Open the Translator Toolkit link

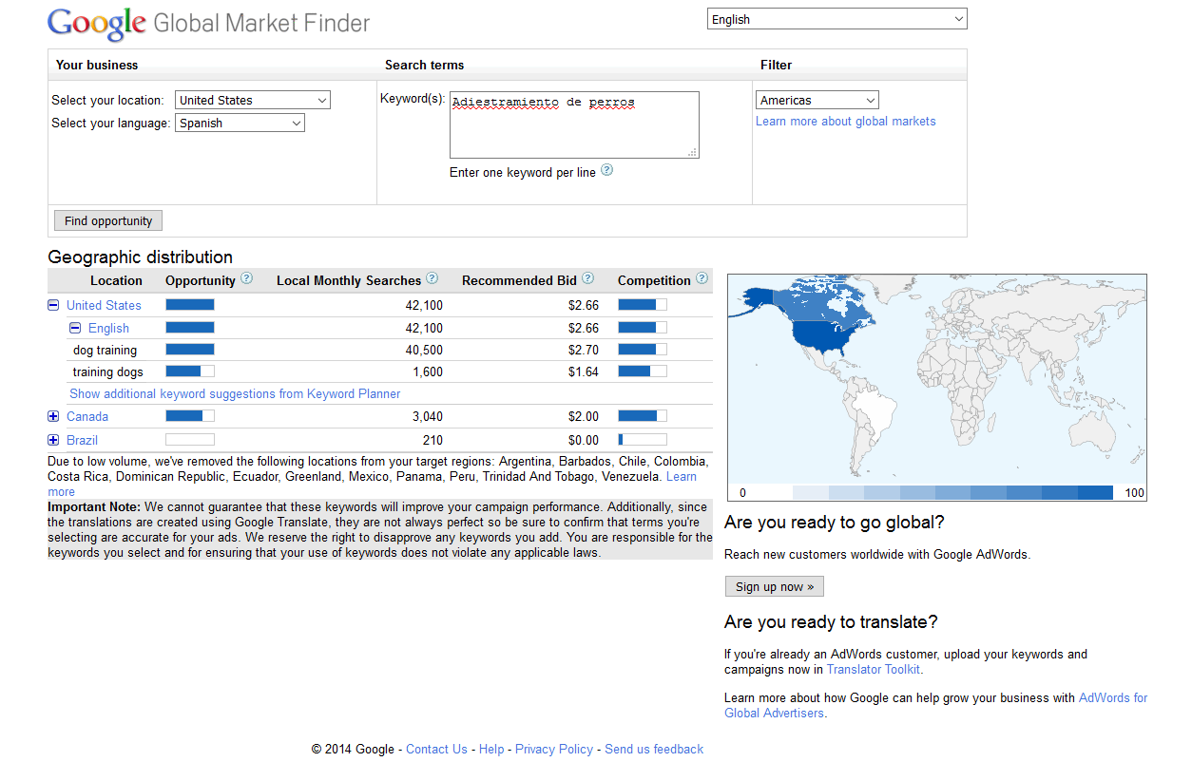(874, 669)
